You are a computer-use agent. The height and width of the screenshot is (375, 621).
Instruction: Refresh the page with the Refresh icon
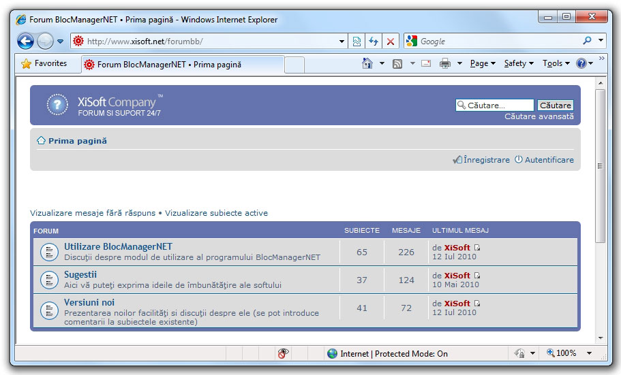[x=374, y=41]
